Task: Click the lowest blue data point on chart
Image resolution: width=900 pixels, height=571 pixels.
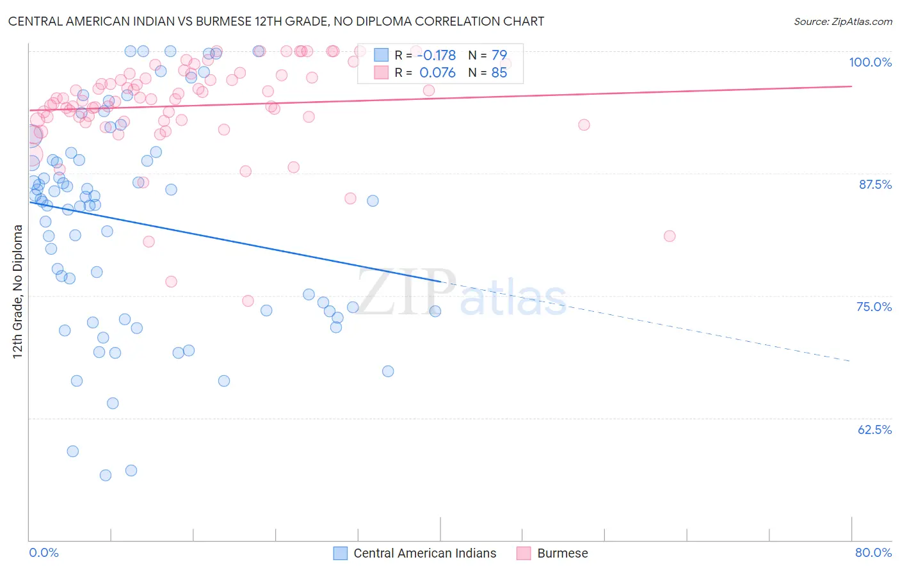Action: 106,475
